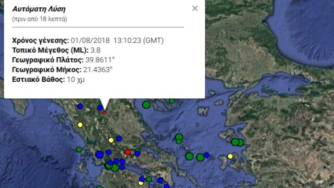Click the popup title 'Αυτόματη Λύση'
The image size is (334, 188).
click(39, 9)
